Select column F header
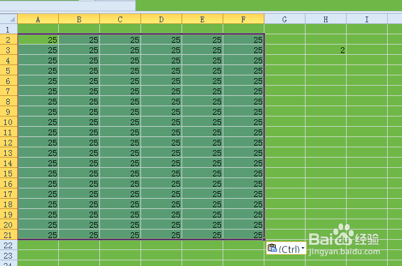Screen dimensions: 402x266 pyautogui.click(x=244, y=19)
